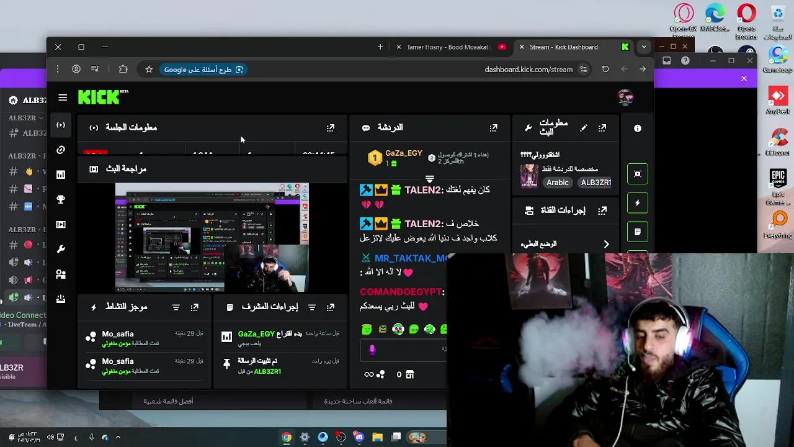
Task: Pop out the activity feed panel
Action: pos(195,307)
